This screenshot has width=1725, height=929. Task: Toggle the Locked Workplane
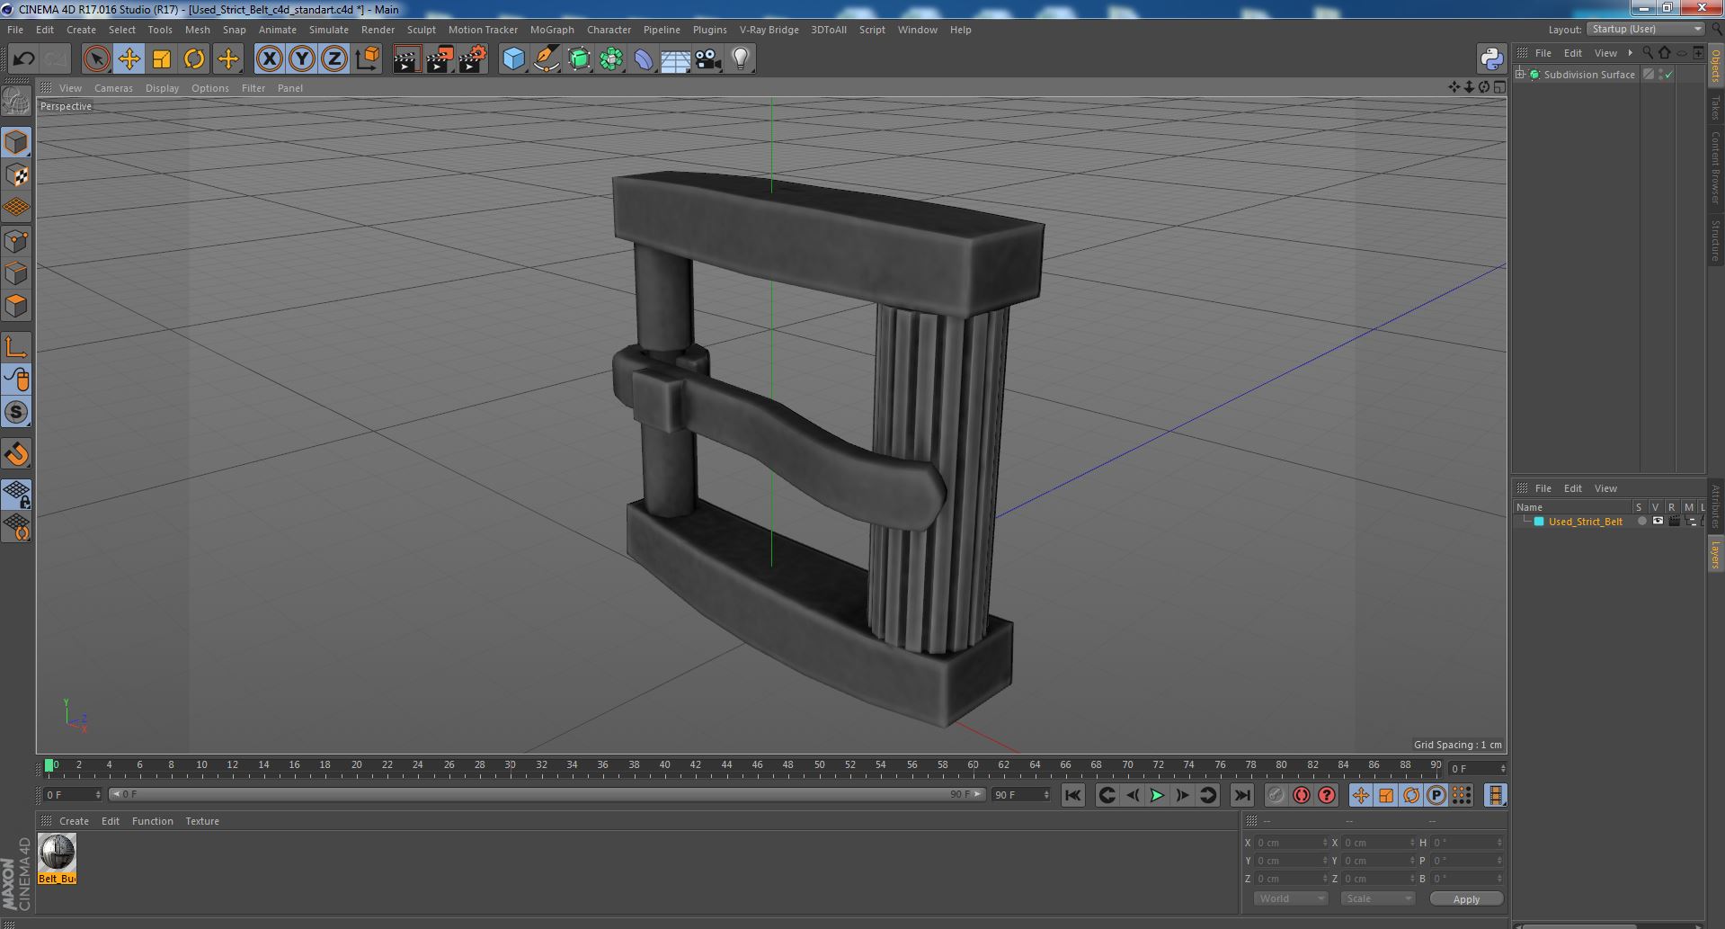point(16,494)
